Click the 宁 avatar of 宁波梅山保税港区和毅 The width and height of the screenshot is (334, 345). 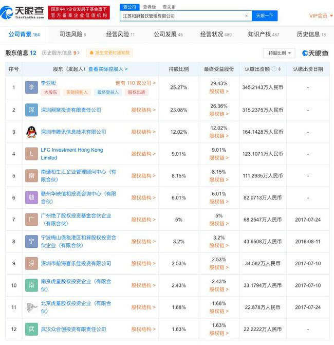click(x=31, y=241)
